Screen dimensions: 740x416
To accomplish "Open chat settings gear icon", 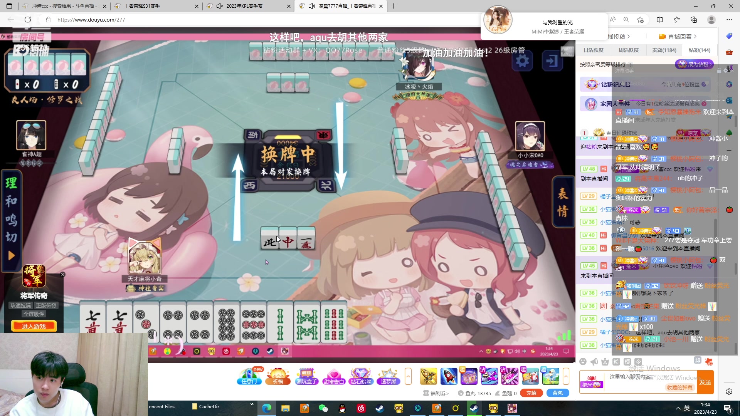I will [729, 392].
